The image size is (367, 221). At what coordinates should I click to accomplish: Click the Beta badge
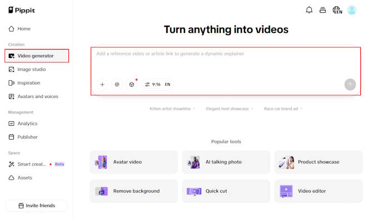tap(59, 164)
